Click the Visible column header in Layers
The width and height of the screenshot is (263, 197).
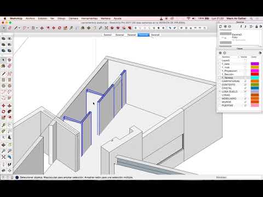click(x=244, y=57)
